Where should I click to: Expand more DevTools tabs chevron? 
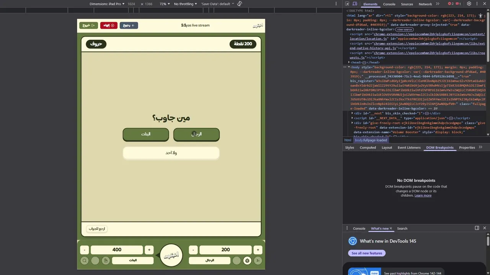438,4
